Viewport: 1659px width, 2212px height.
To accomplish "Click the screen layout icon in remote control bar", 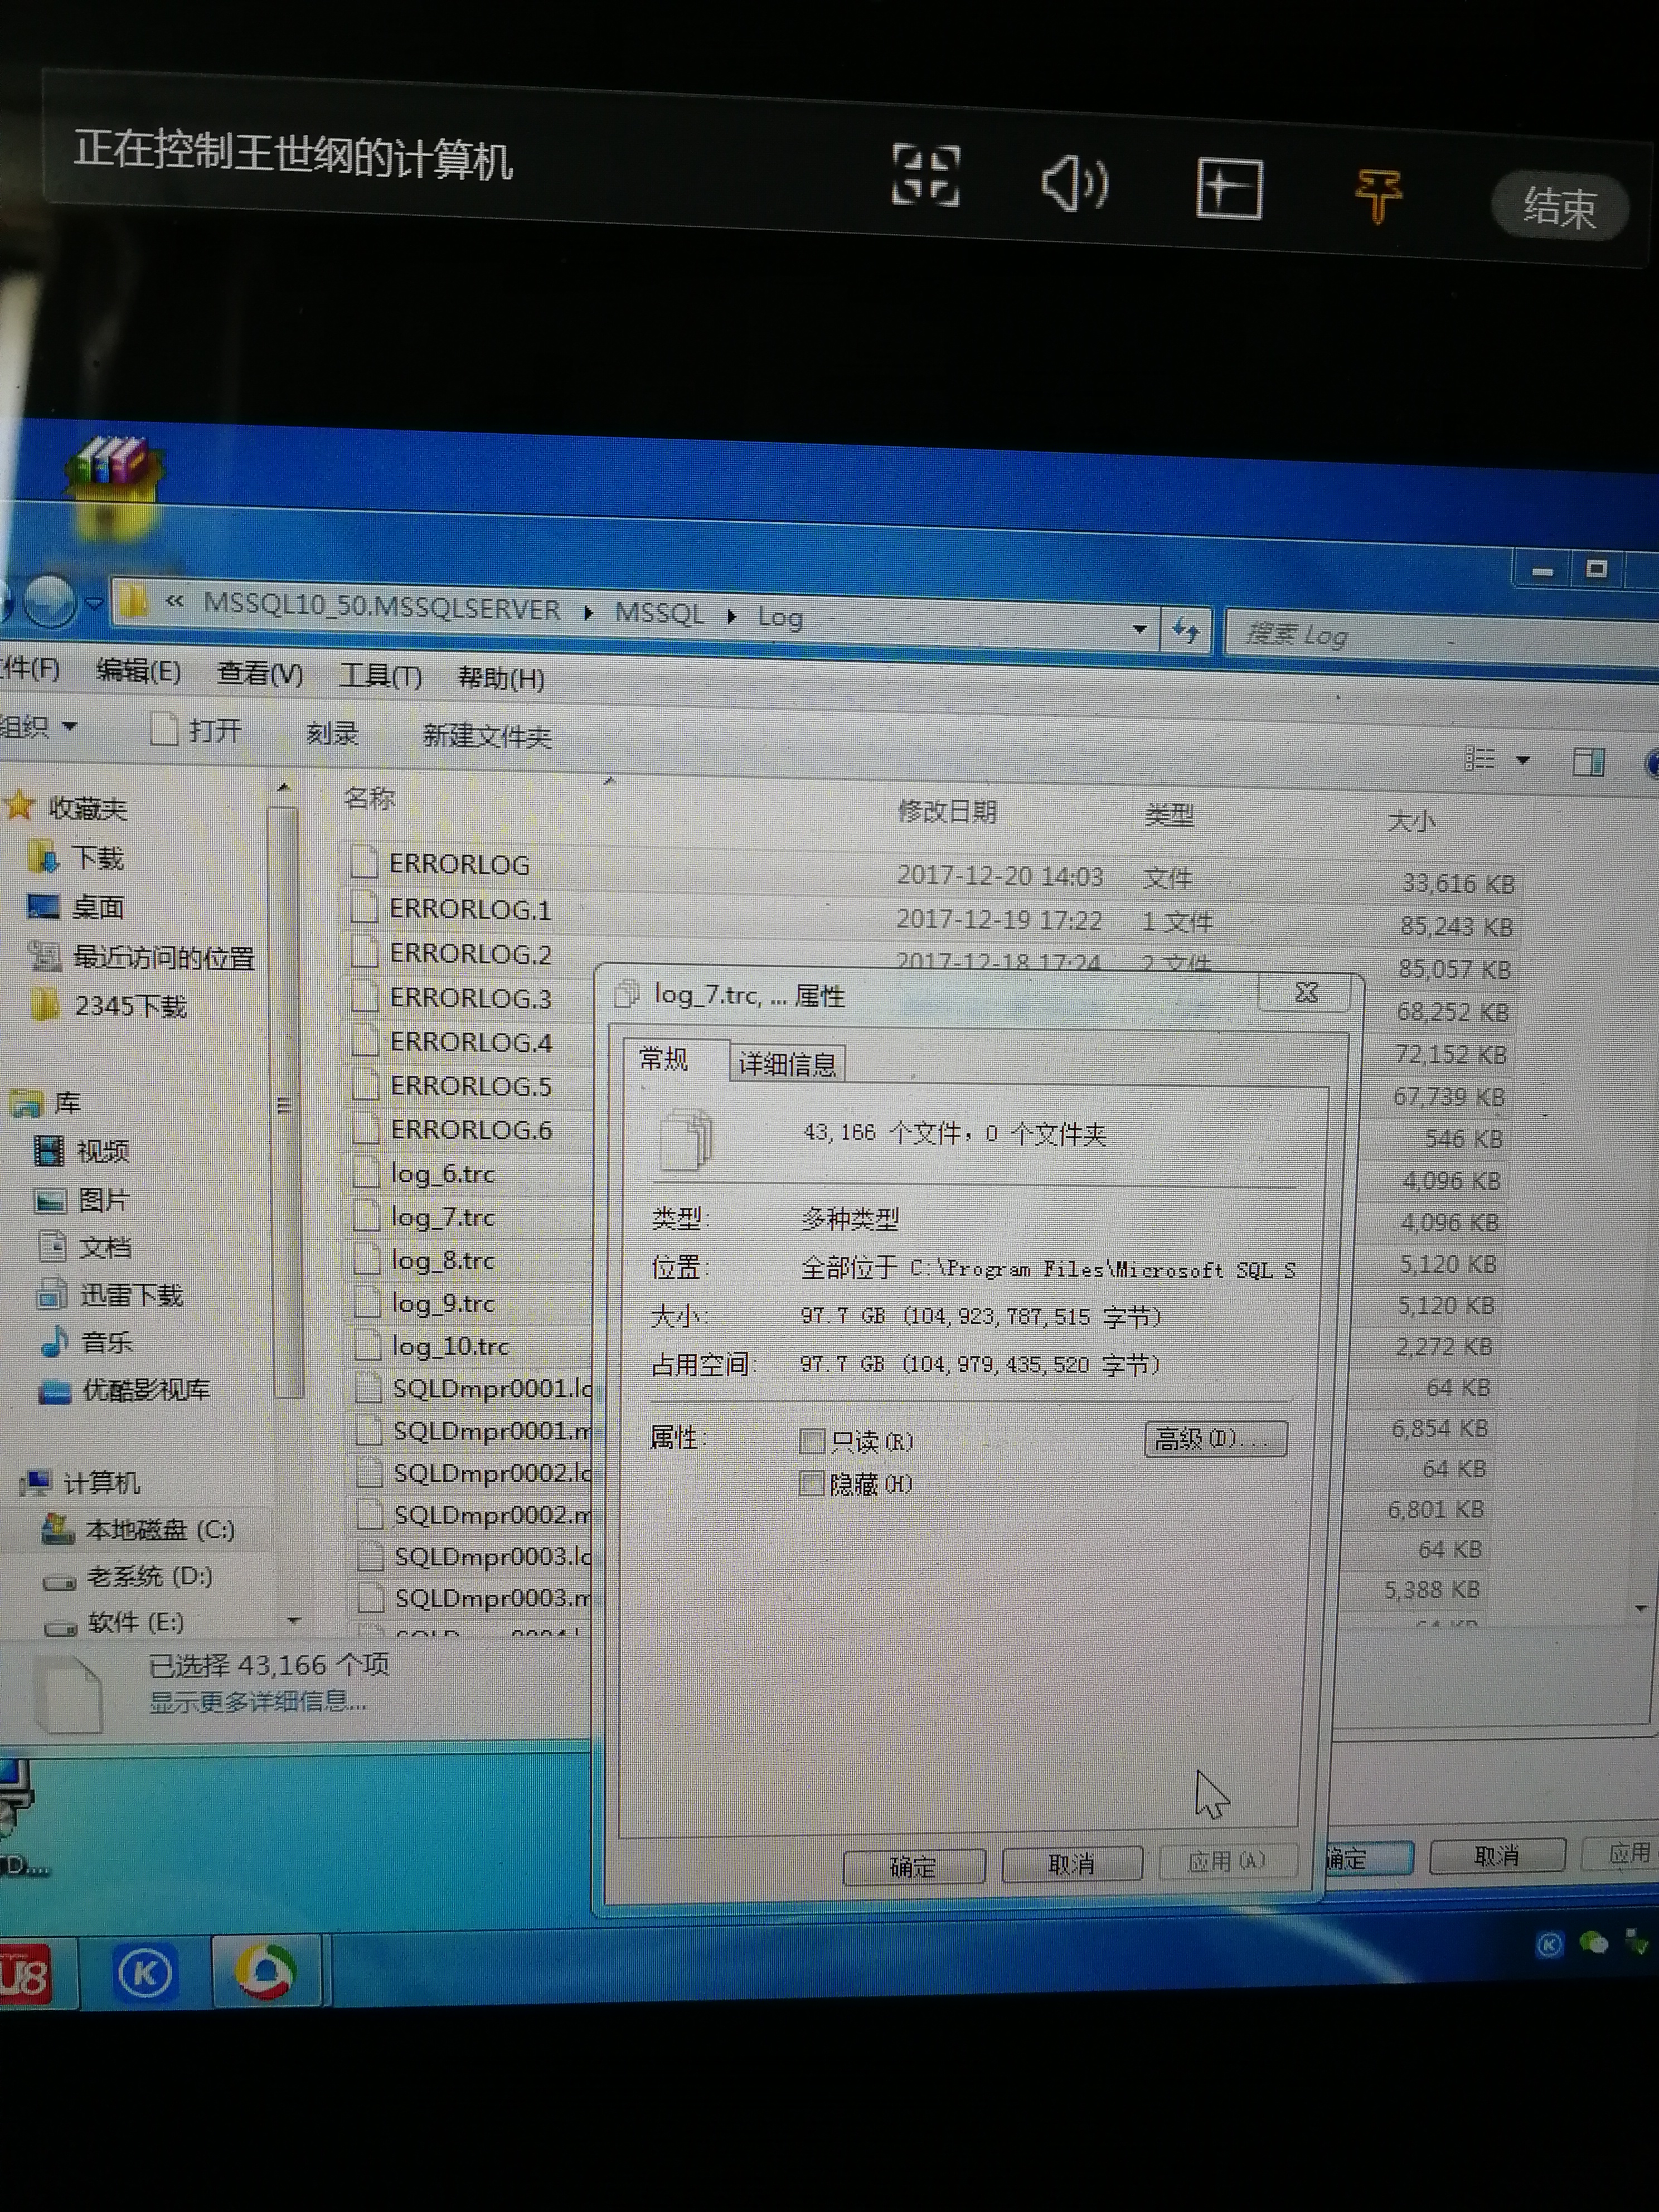I will pos(1229,188).
